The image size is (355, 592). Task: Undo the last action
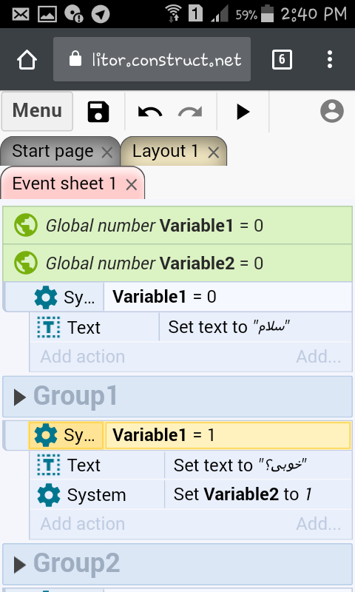pyautogui.click(x=150, y=112)
